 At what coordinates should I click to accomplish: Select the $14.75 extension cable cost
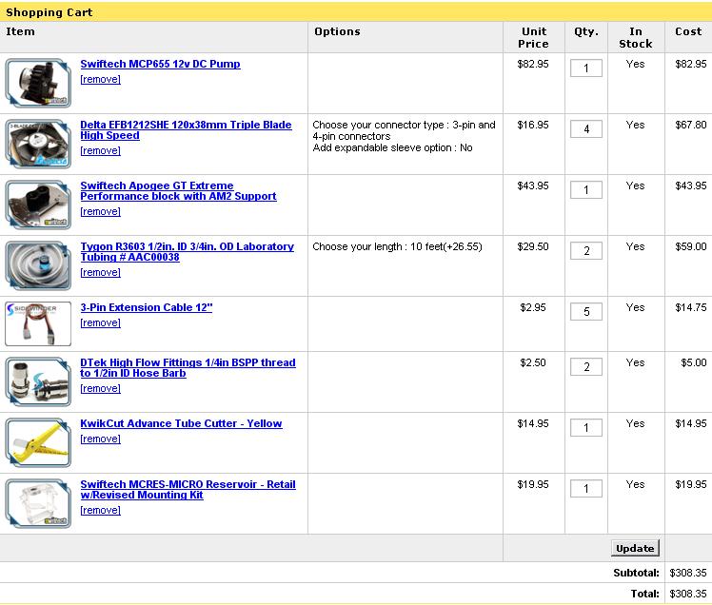[x=691, y=307]
